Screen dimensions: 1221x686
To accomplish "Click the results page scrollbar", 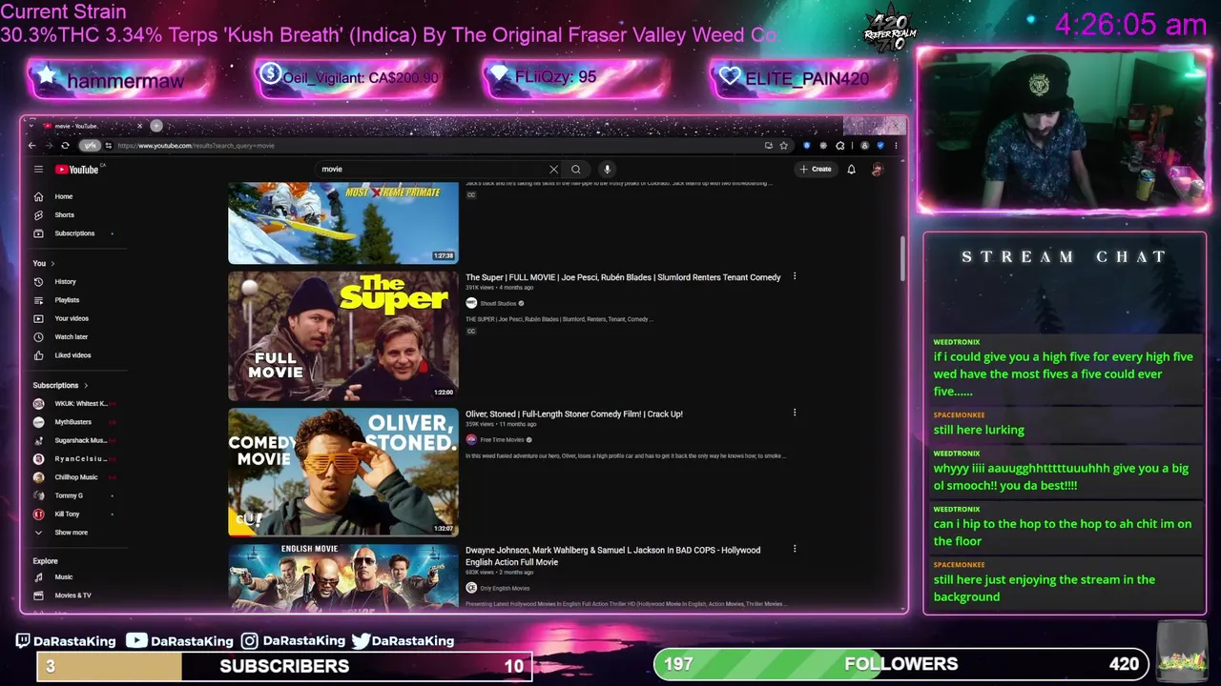I will pos(901,257).
